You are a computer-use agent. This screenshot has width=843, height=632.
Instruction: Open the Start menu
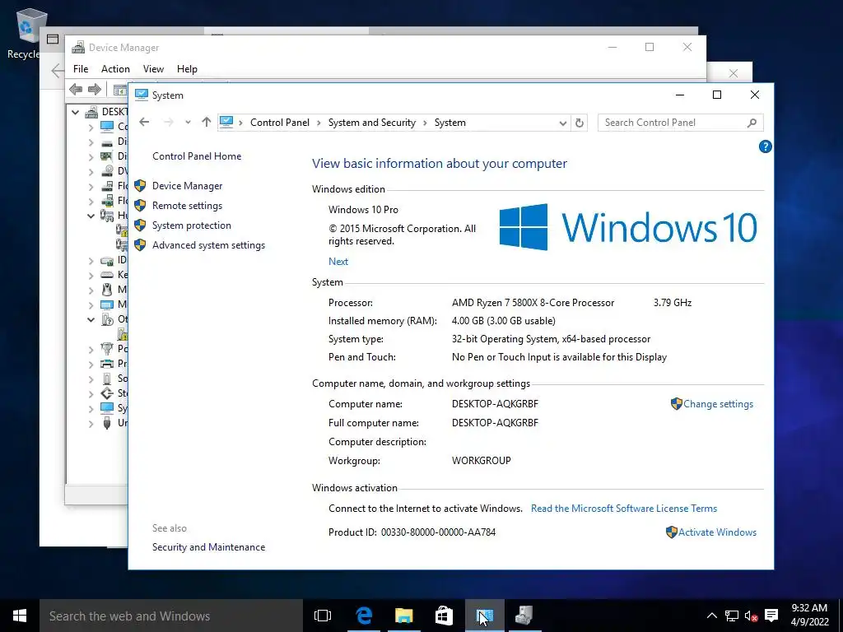point(20,616)
